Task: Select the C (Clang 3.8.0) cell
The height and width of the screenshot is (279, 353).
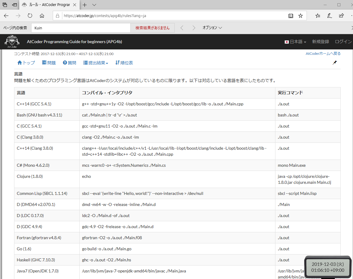Action: 47,137
